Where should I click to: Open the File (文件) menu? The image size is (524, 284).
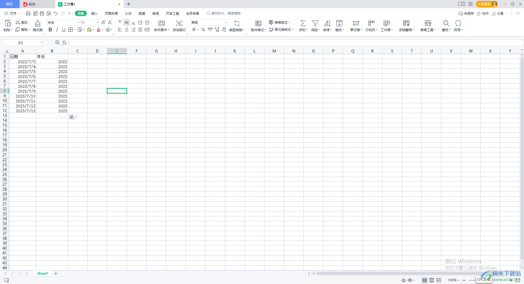(13, 13)
